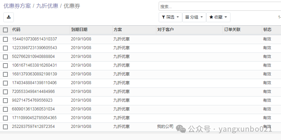Viewport: 281px width, 140px height.
Task: Tick the checkbox for coupon 2522837597412872354
Action: tap(5, 127)
